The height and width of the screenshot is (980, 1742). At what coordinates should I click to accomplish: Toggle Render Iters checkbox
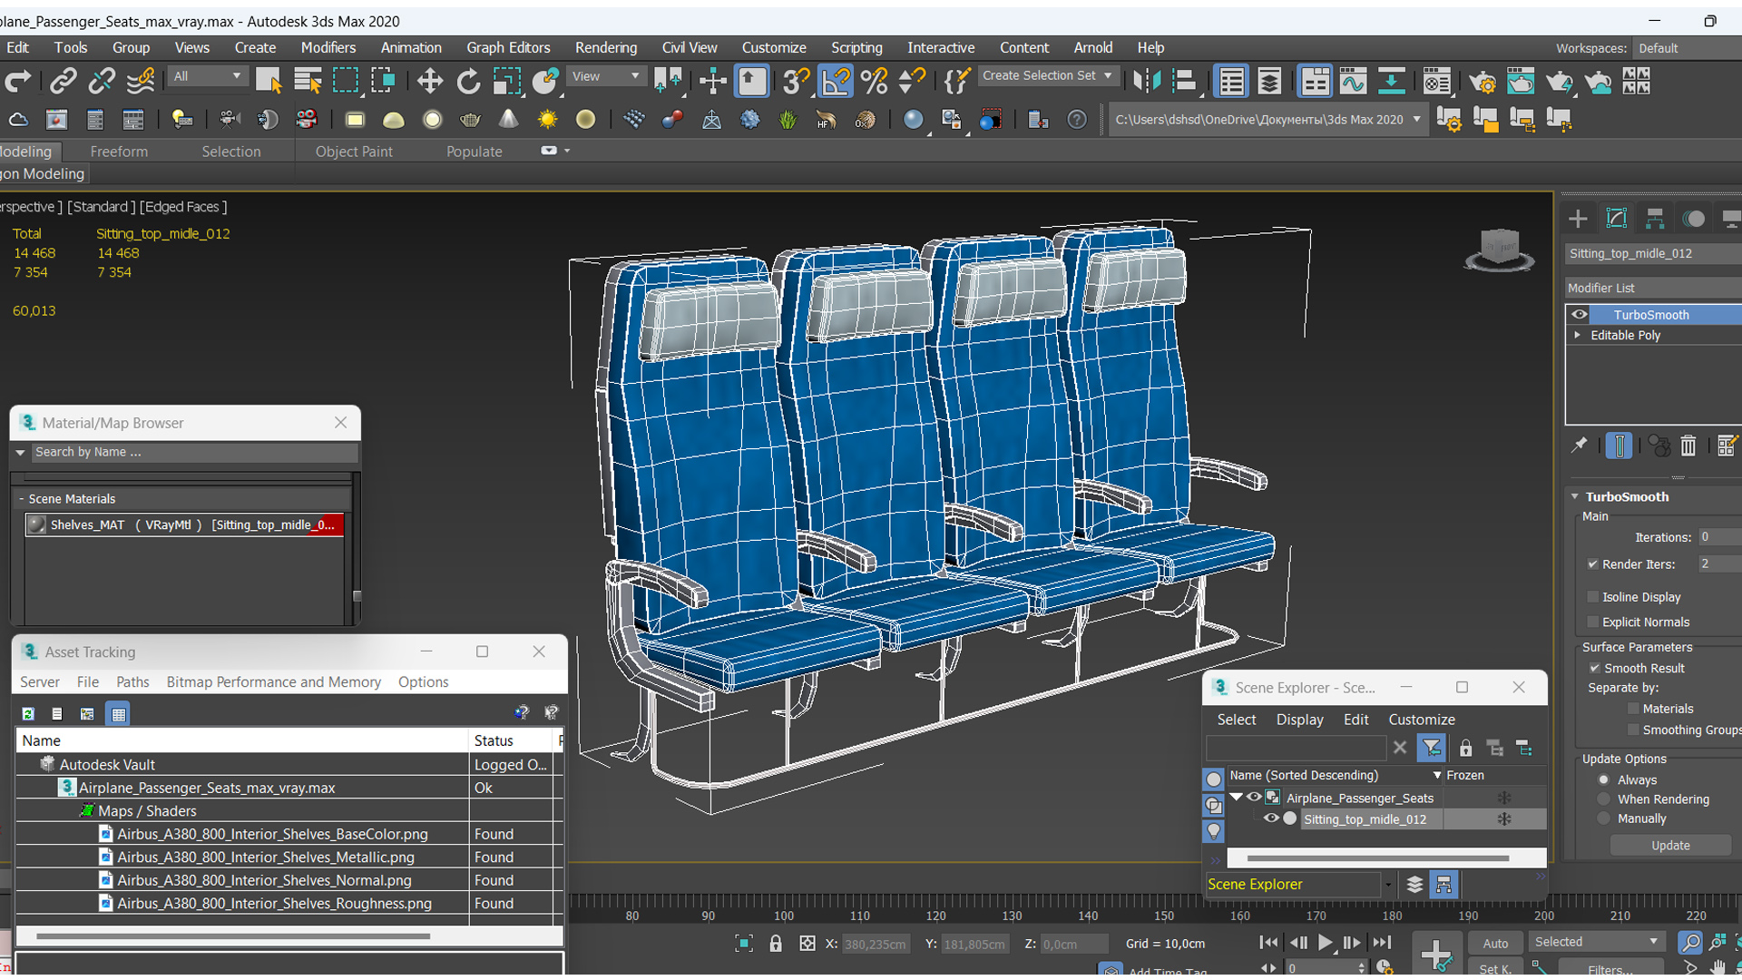pos(1593,564)
